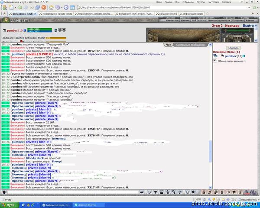Open the lock icon in game bar

click(204, 192)
